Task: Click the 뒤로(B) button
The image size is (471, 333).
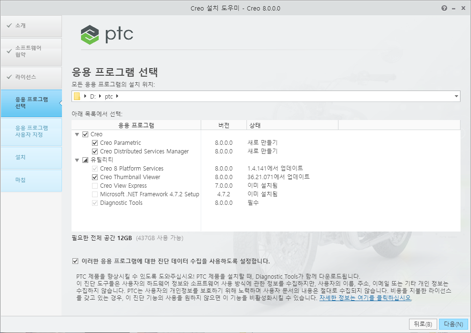Action: 423,324
